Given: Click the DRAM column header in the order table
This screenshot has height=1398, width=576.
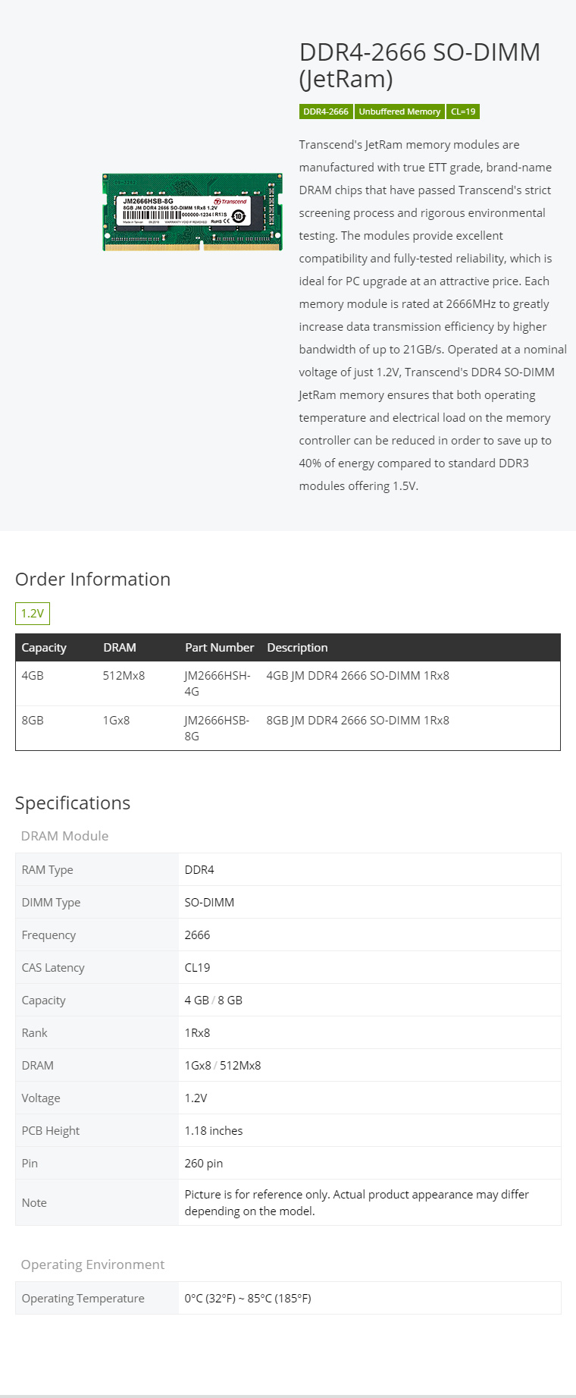Looking at the screenshot, I should tap(120, 648).
